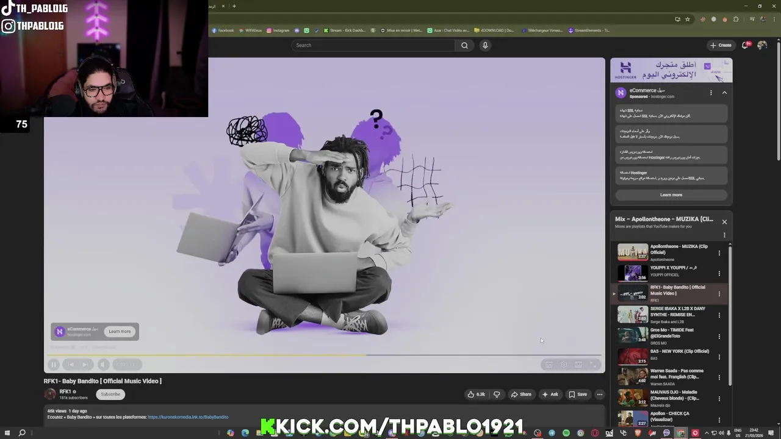Screen dimensions: 781x439
Task: Open options for RFK1 Baby Bandito item
Action: click(x=719, y=294)
